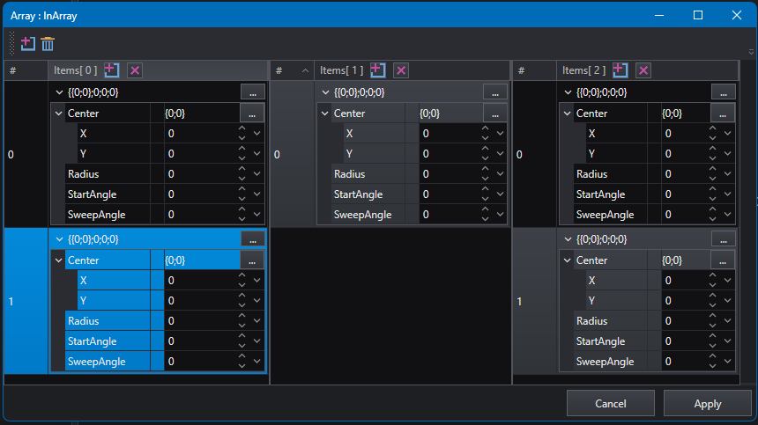Click Apply to confirm changes
The width and height of the screenshot is (758, 425).
pyautogui.click(x=707, y=403)
